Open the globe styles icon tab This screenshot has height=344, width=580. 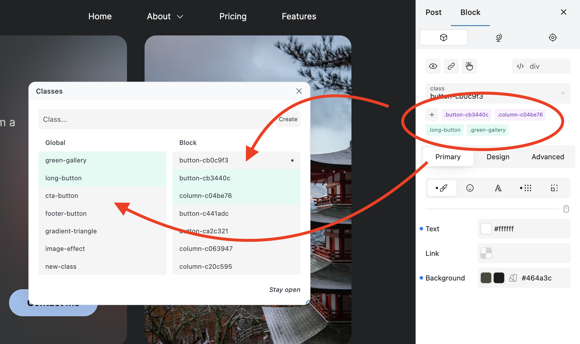tap(499, 37)
